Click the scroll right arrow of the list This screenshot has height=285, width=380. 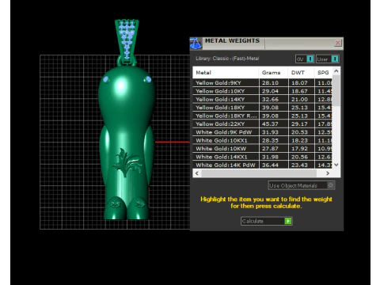[x=328, y=173]
